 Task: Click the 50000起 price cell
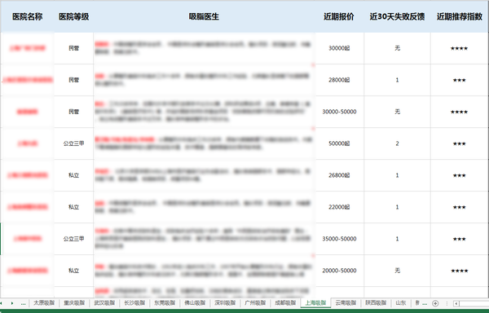coord(339,143)
